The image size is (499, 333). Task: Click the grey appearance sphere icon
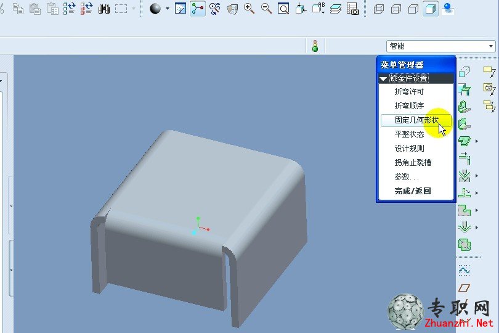[x=155, y=9]
